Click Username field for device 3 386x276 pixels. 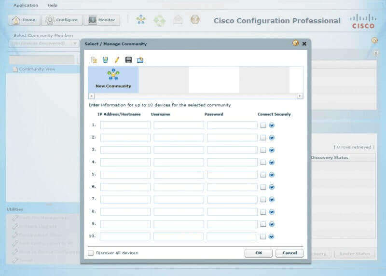point(179,150)
